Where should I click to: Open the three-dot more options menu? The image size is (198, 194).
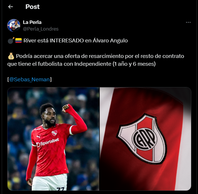tap(188, 22)
